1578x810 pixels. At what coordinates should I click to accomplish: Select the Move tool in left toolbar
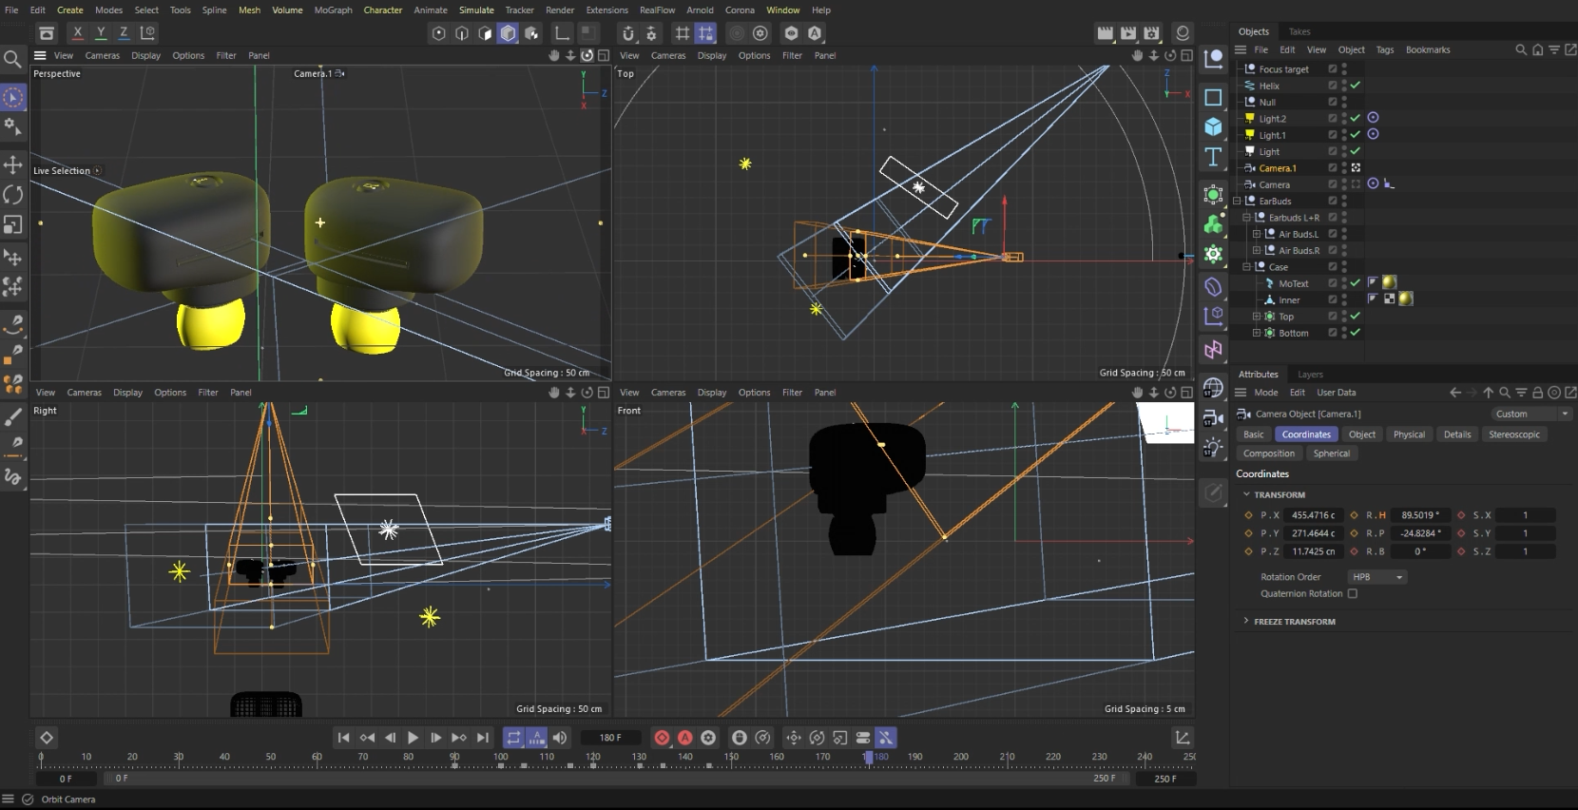13,164
